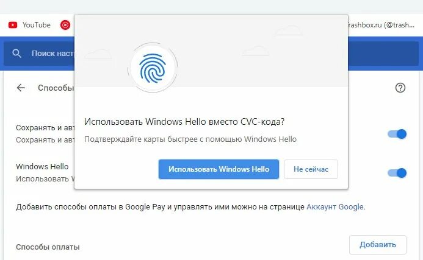Open the trashbox.ru bookmark
The width and height of the screenshot is (423, 260).
point(381,25)
